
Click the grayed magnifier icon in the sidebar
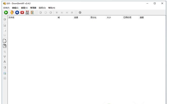coord(5,52)
